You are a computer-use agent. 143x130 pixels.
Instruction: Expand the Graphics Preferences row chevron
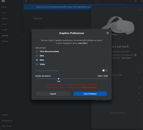(x=139, y=72)
